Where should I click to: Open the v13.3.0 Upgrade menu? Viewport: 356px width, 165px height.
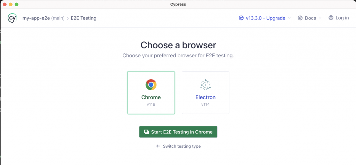pyautogui.click(x=266, y=18)
